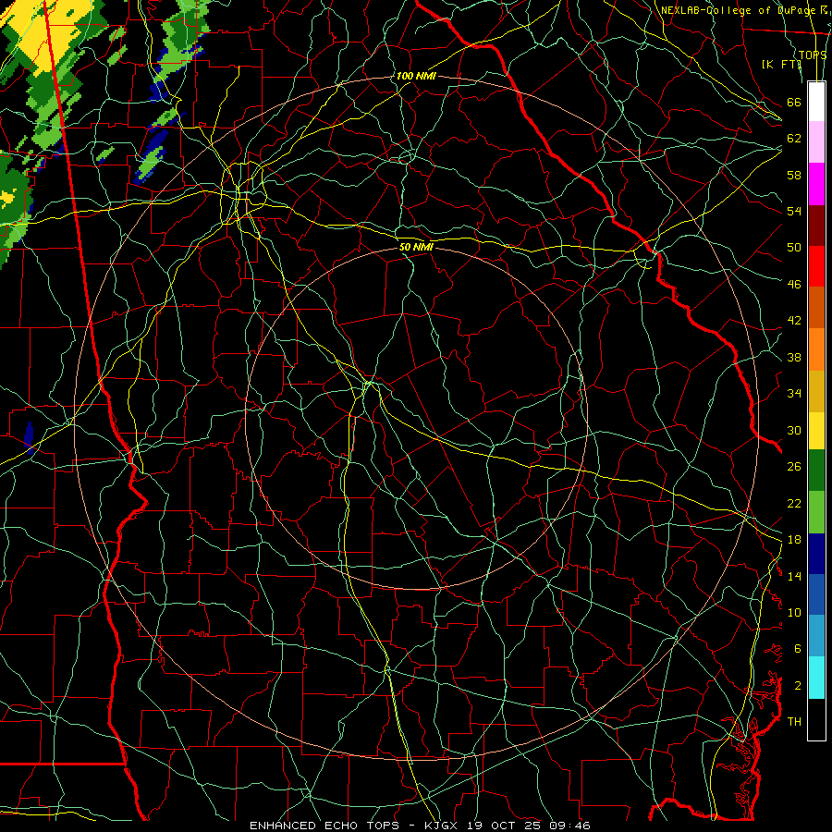Image resolution: width=832 pixels, height=832 pixels.
Task: Click the legend value "62"
Action: pos(794,139)
